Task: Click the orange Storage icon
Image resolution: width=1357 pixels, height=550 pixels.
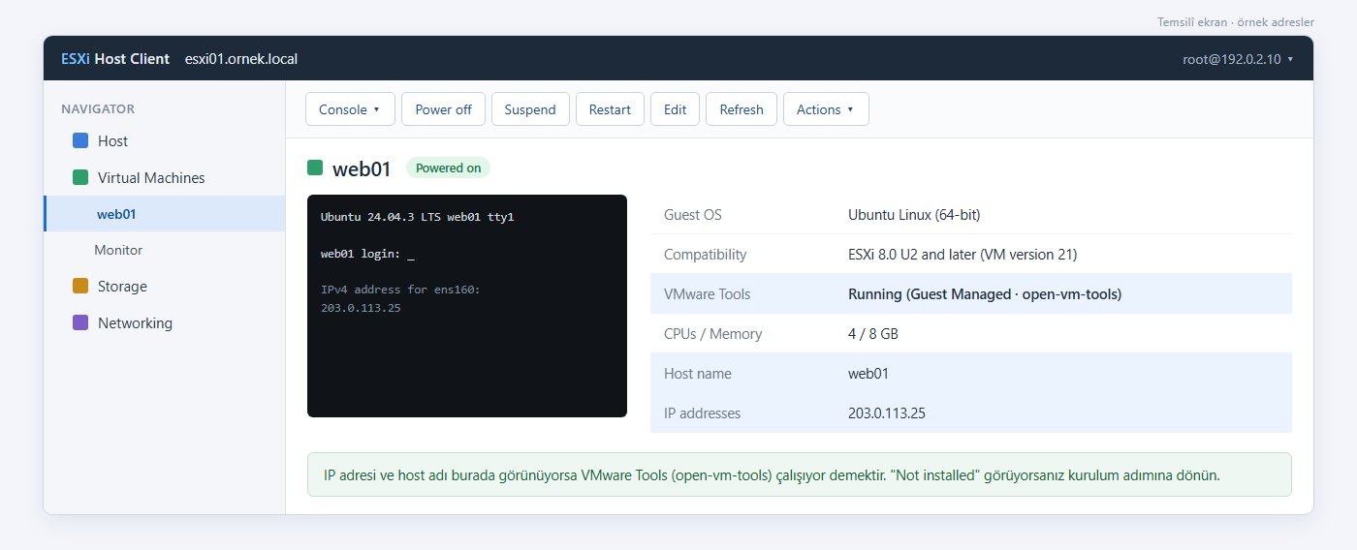Action: point(80,287)
